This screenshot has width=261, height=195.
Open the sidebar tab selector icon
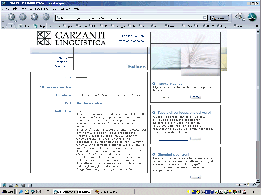(11, 26)
